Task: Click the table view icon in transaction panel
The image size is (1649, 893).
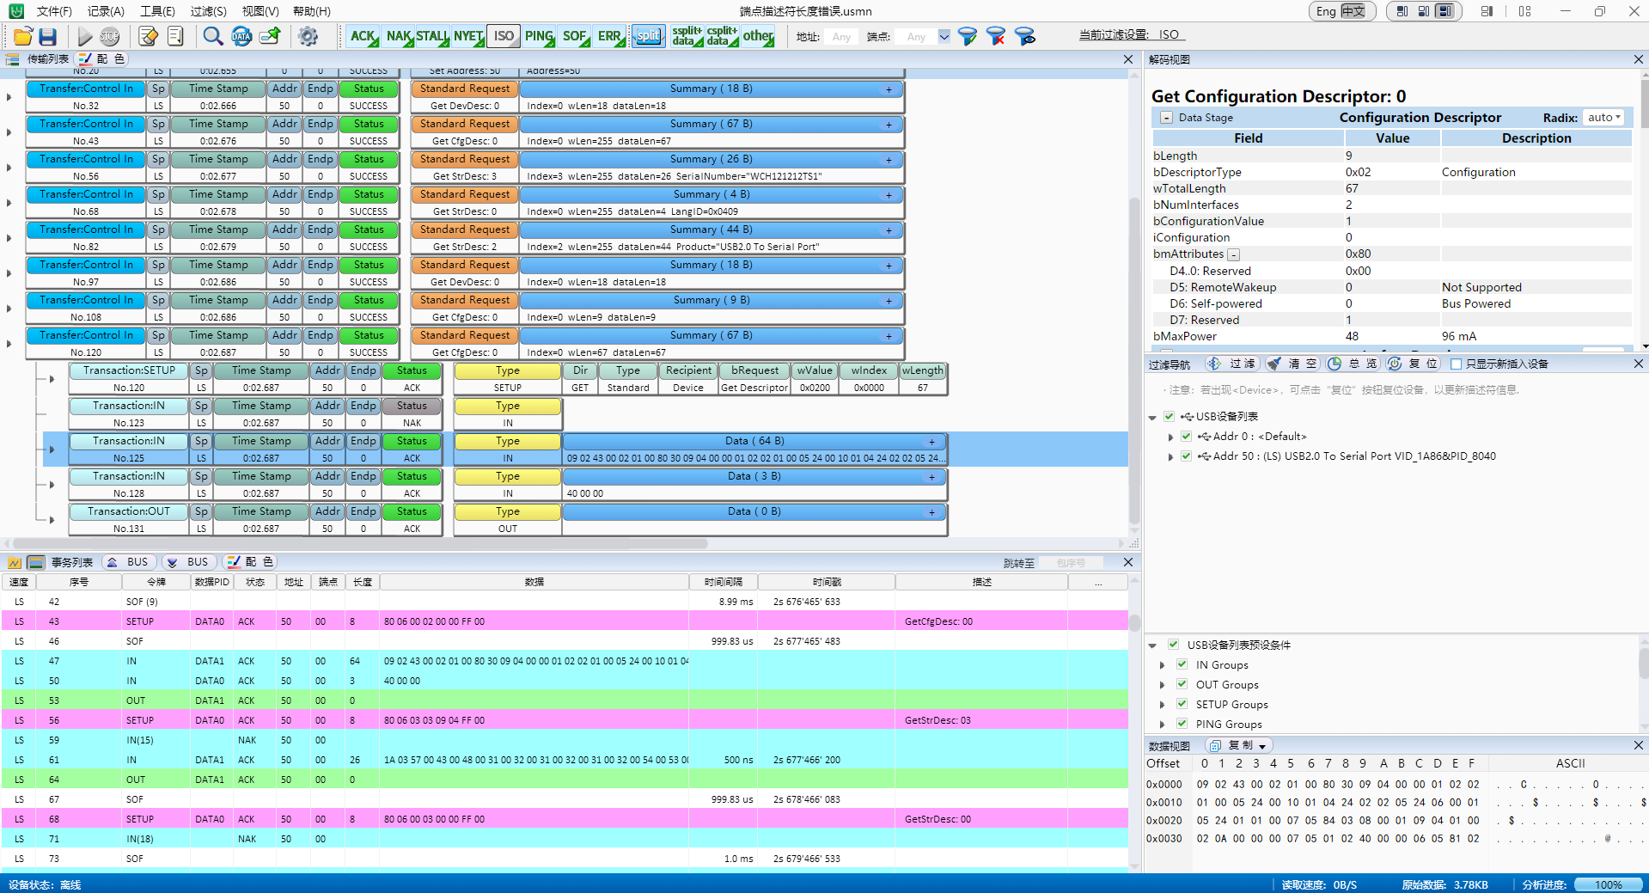Action: click(x=36, y=562)
